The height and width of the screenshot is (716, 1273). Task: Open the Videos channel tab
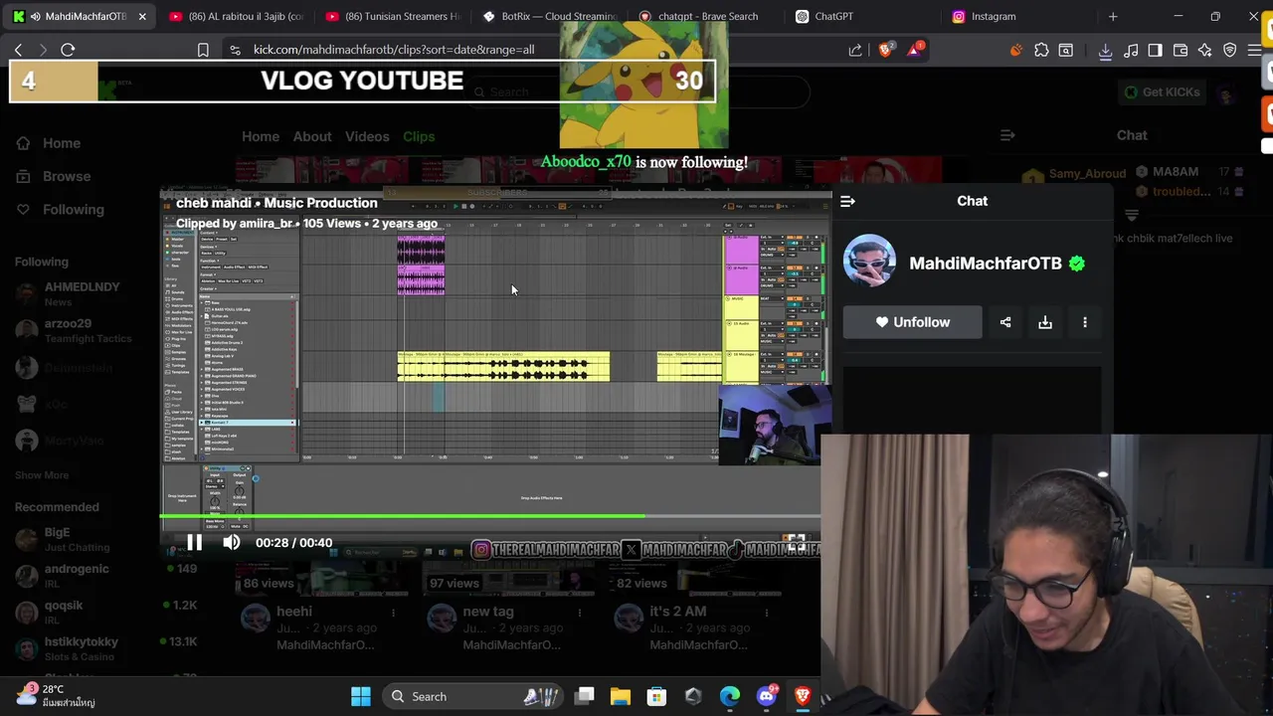click(367, 136)
